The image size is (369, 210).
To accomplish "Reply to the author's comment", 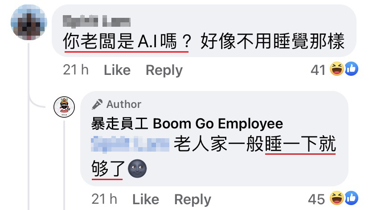I will point(193,200).
